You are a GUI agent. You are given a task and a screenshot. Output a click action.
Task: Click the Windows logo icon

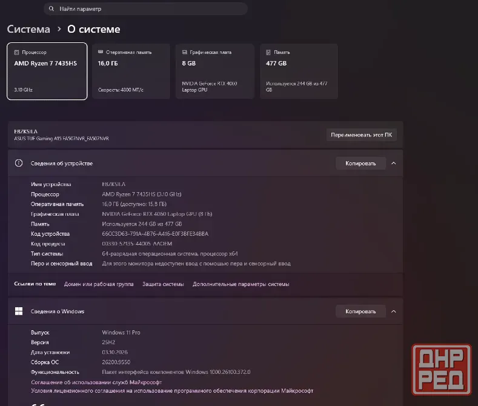click(19, 311)
